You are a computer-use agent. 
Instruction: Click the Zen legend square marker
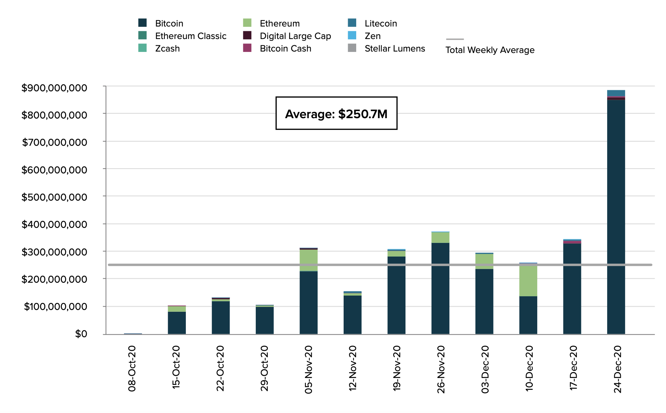point(352,35)
